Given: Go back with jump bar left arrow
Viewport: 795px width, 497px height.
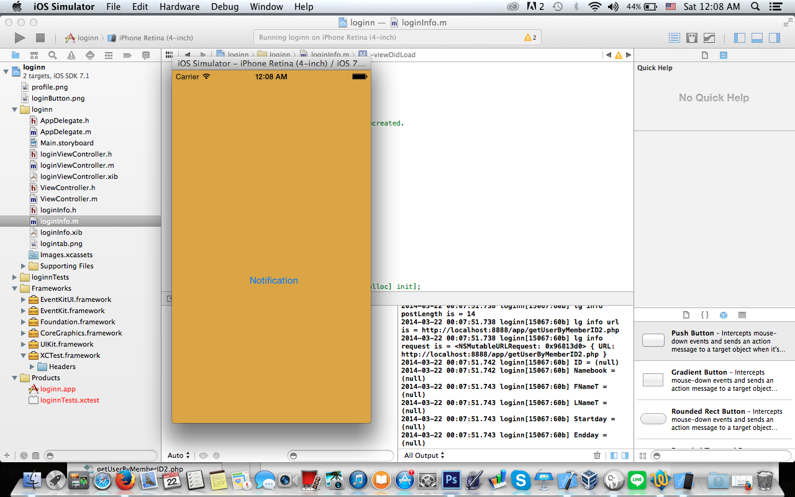Looking at the screenshot, I should (x=187, y=55).
